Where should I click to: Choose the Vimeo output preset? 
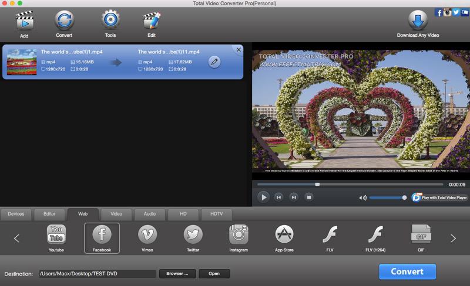(147, 238)
